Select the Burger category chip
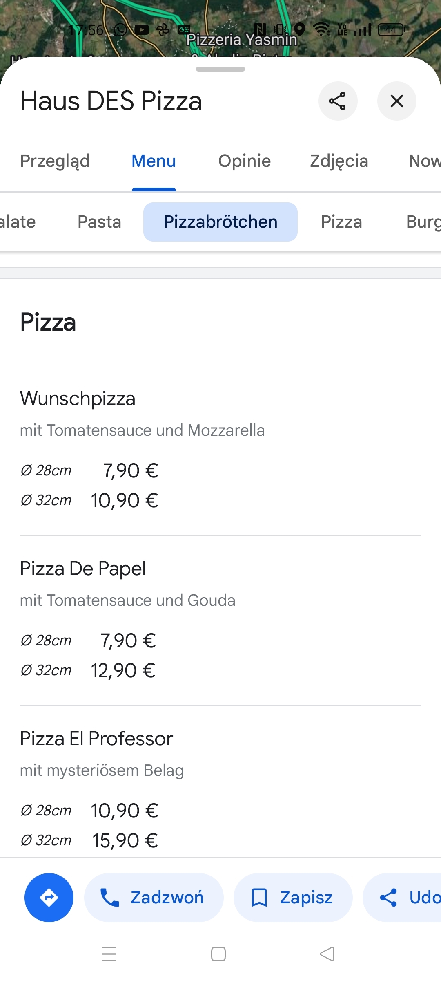441x981 pixels. click(423, 222)
